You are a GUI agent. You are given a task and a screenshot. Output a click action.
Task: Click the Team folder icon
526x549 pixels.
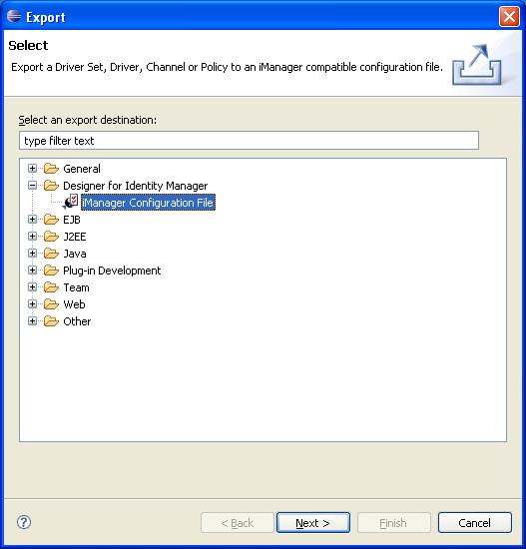pos(52,287)
